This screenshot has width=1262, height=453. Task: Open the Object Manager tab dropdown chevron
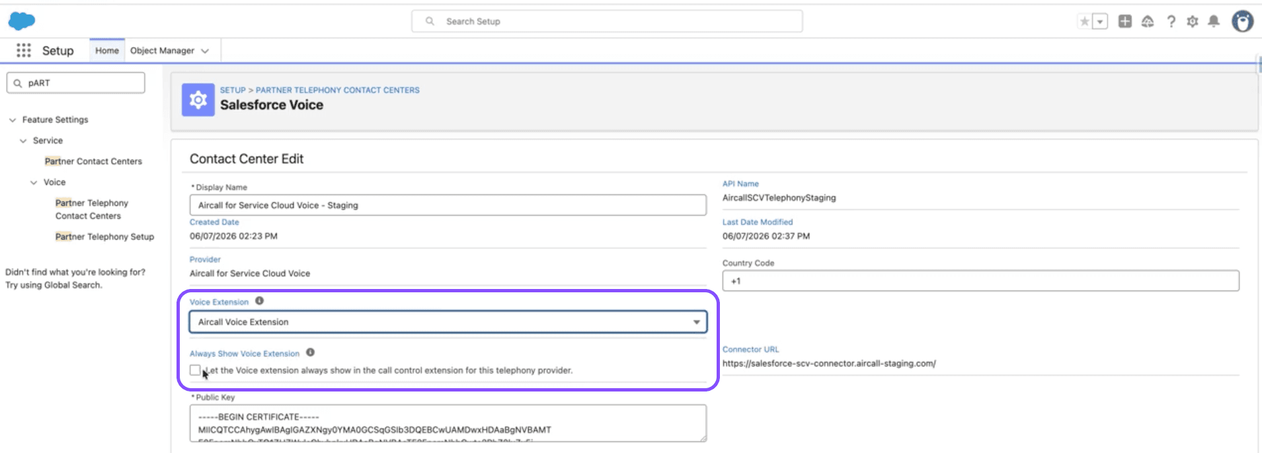click(205, 51)
